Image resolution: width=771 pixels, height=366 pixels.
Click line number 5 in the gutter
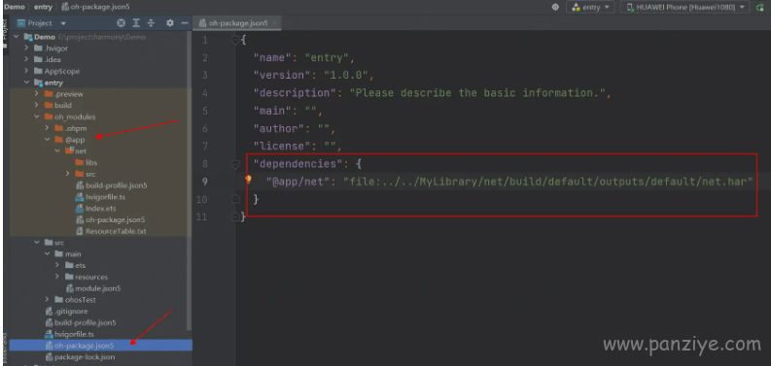pos(204,111)
